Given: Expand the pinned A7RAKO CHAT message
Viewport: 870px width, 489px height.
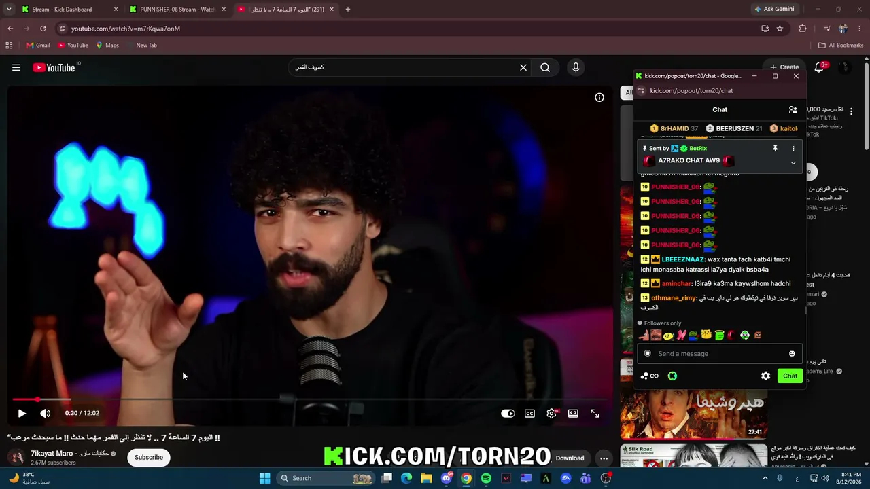Looking at the screenshot, I should (793, 163).
